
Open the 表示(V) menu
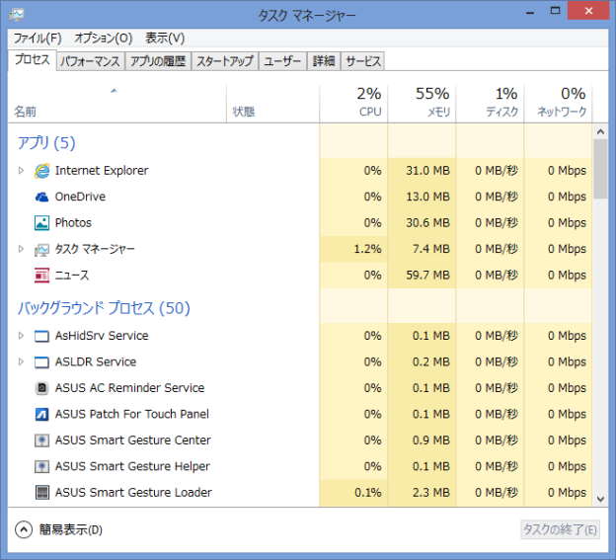coord(165,39)
